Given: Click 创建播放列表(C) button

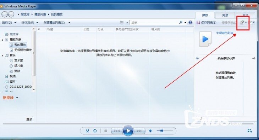Looking at the screenshot, I should [54, 23].
